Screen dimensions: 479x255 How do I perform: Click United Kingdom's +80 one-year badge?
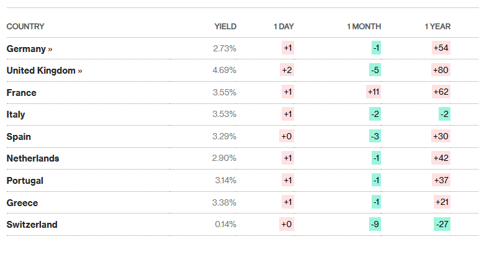click(441, 71)
